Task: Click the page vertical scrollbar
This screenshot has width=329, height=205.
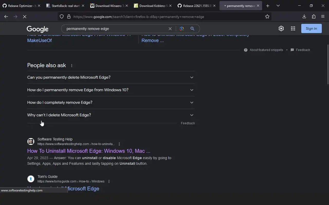Action: 328,64
